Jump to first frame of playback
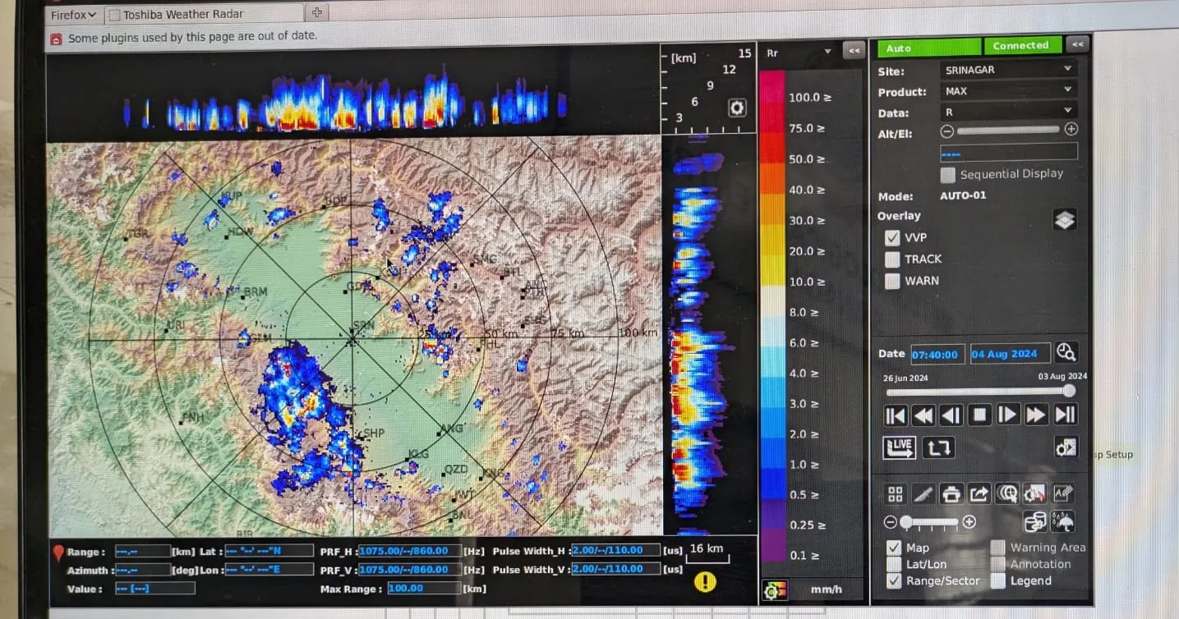 [895, 415]
